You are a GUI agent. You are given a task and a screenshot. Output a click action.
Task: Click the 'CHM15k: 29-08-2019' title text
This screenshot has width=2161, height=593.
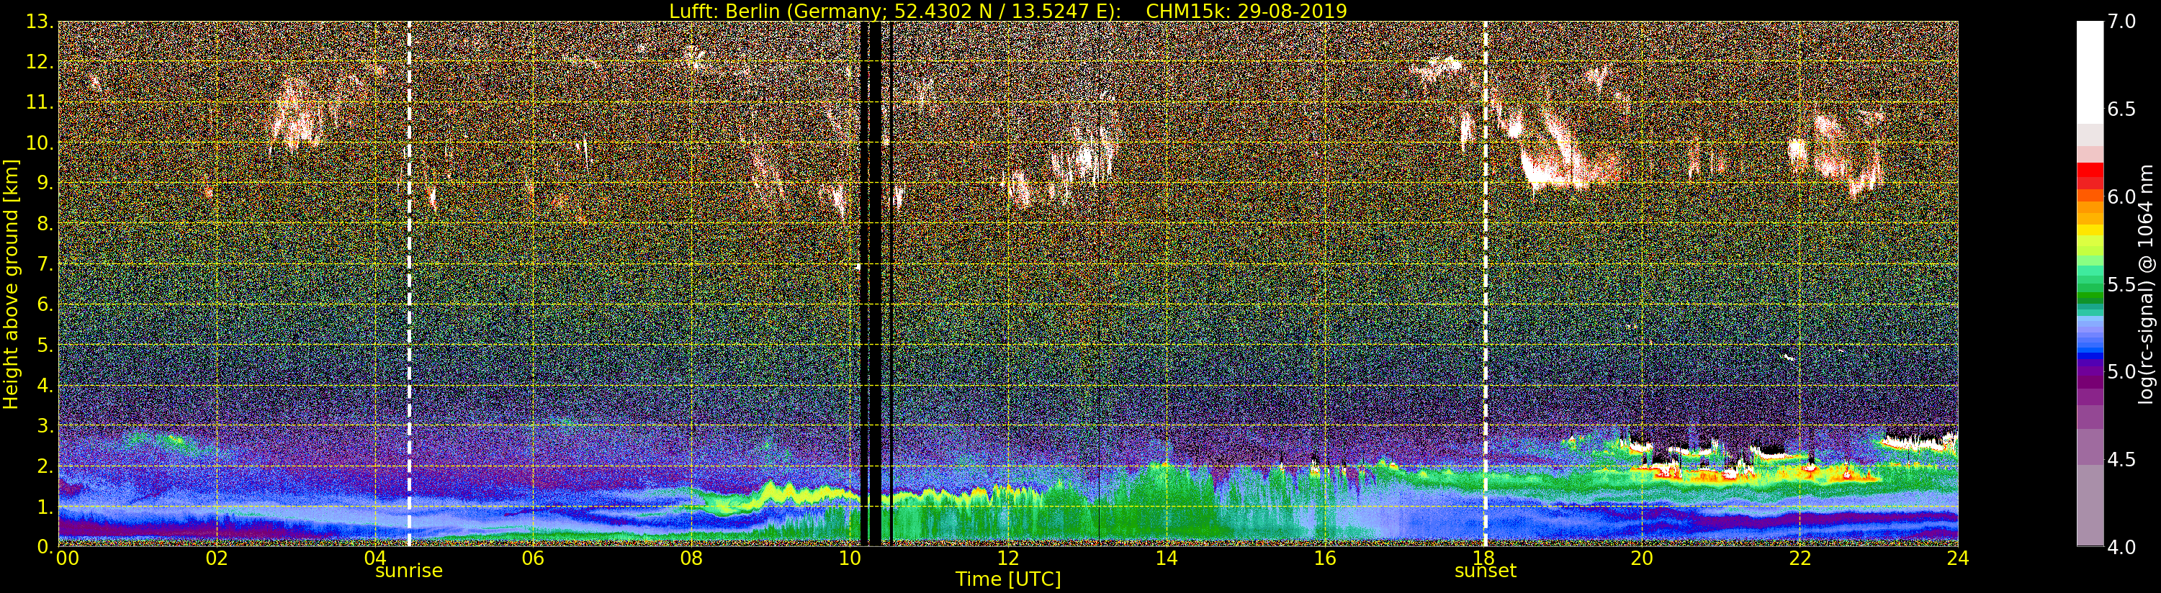pos(1246,11)
